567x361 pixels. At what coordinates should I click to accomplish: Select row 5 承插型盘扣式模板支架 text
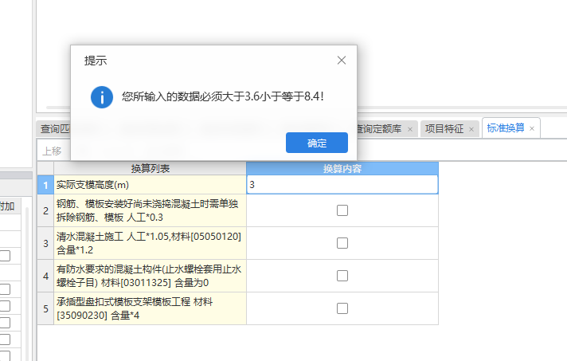135,308
